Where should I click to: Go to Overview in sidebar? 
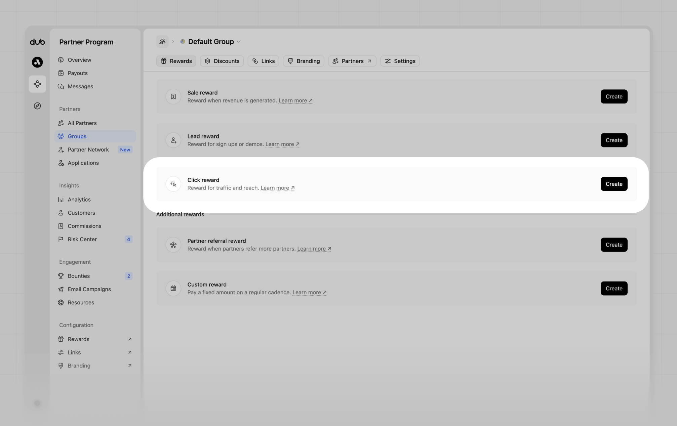click(x=95, y=60)
